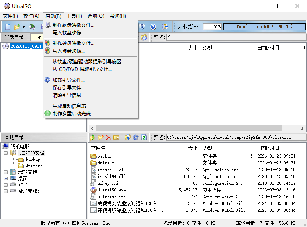Select 从 CD/DVD 提取引导文件...
The width and height of the screenshot is (307, 227).
pyautogui.click(x=90, y=69)
